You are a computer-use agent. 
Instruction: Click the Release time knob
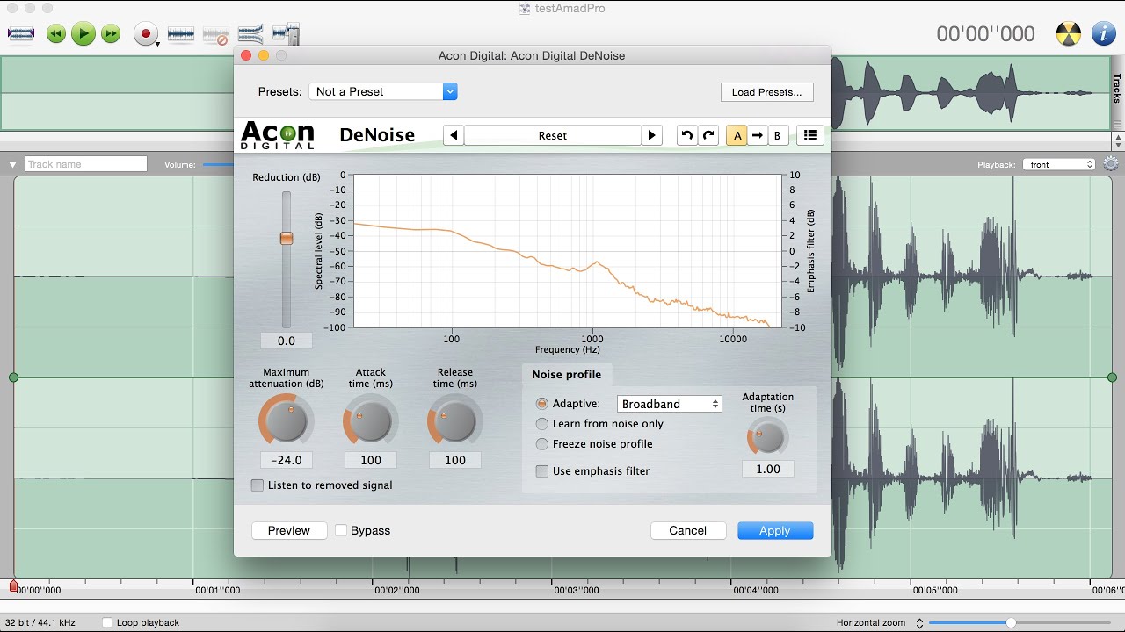454,421
